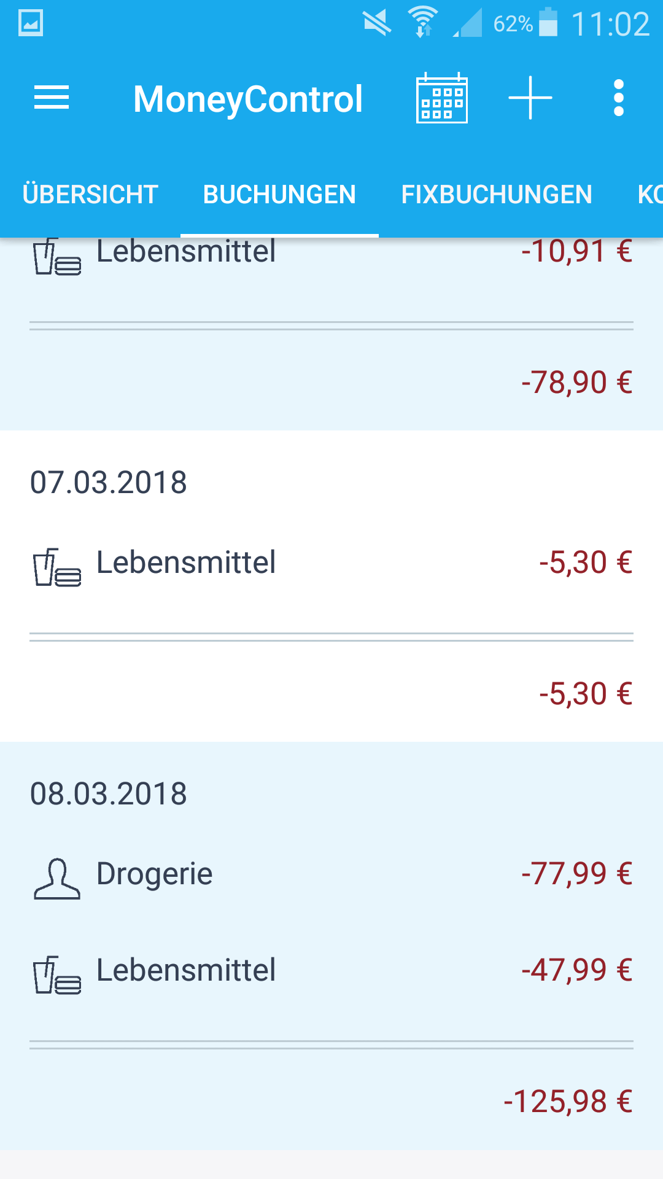Tap food icon of -47,99 € Lebensmittel entry
The width and height of the screenshot is (663, 1179).
[56, 975]
